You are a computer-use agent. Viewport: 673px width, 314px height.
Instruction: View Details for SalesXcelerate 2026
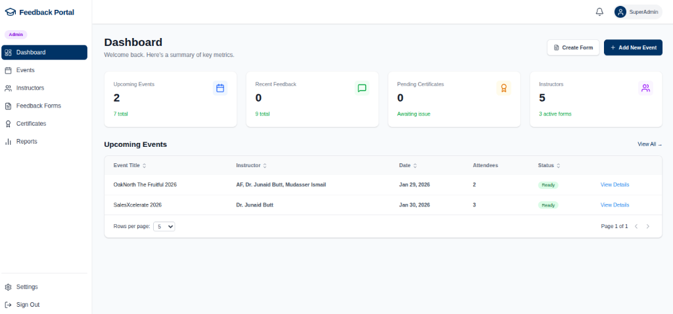coord(615,205)
